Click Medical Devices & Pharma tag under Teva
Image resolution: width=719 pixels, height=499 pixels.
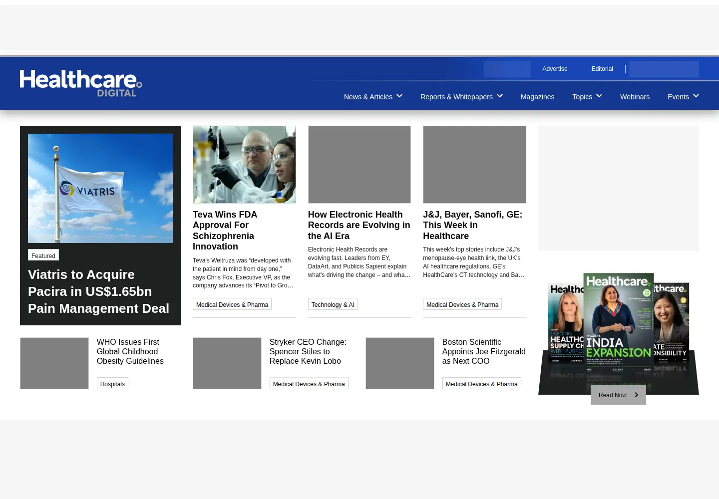[232, 304]
